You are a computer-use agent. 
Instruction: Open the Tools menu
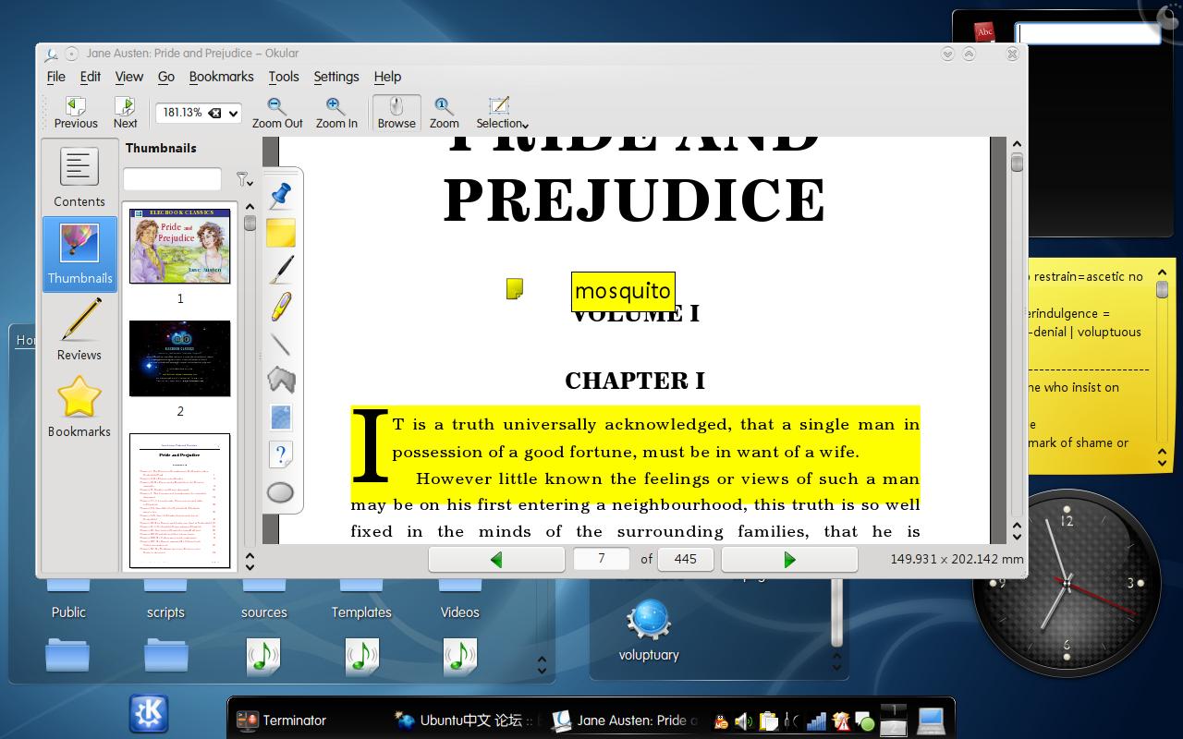click(x=284, y=77)
